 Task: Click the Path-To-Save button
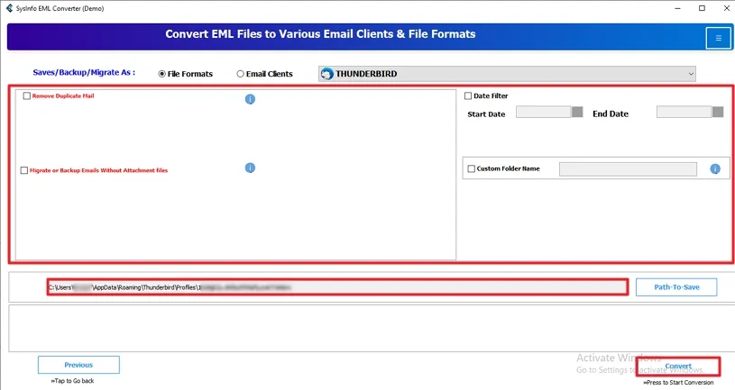coord(676,287)
